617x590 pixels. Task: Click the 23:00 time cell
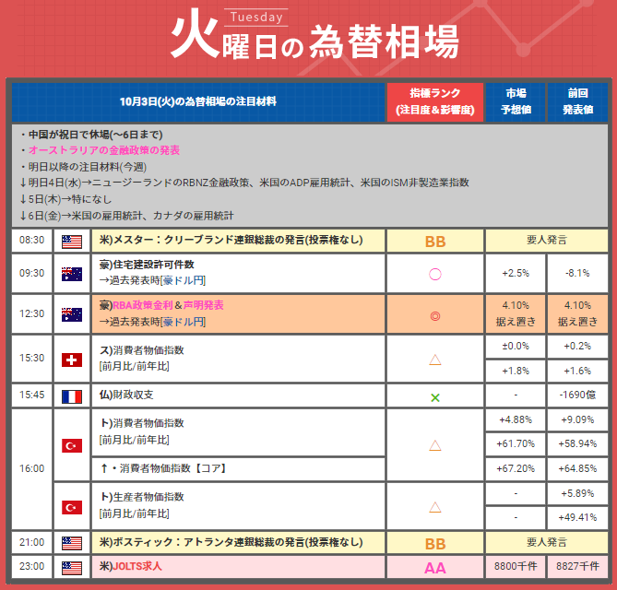coord(32,567)
